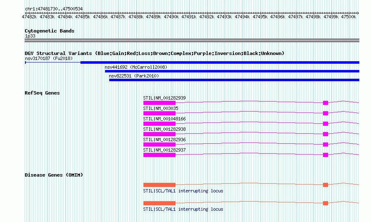Click the small magenta exon of NM_003035
Screen dimensions: 371x222
[x=326, y=113]
